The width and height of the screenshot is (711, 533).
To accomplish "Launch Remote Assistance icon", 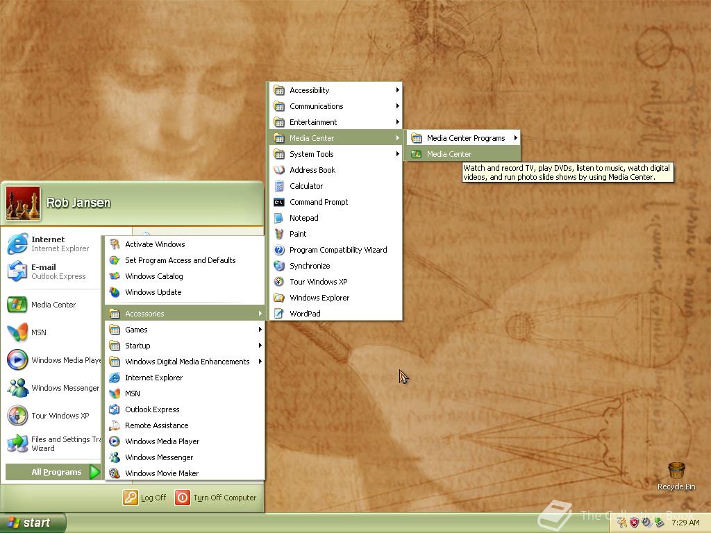I will coord(115,425).
